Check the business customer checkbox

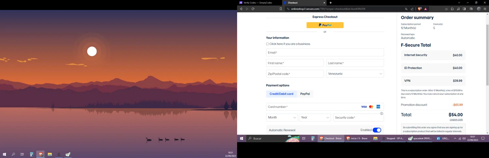267,44
